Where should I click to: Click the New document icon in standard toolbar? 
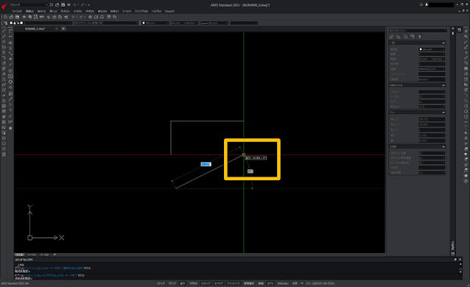point(5,17)
